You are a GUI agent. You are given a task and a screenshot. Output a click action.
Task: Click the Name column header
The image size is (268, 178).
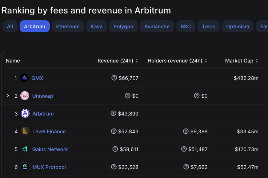(x=13, y=61)
